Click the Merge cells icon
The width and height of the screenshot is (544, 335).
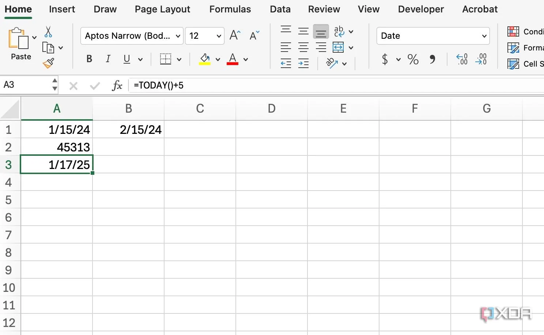point(338,48)
